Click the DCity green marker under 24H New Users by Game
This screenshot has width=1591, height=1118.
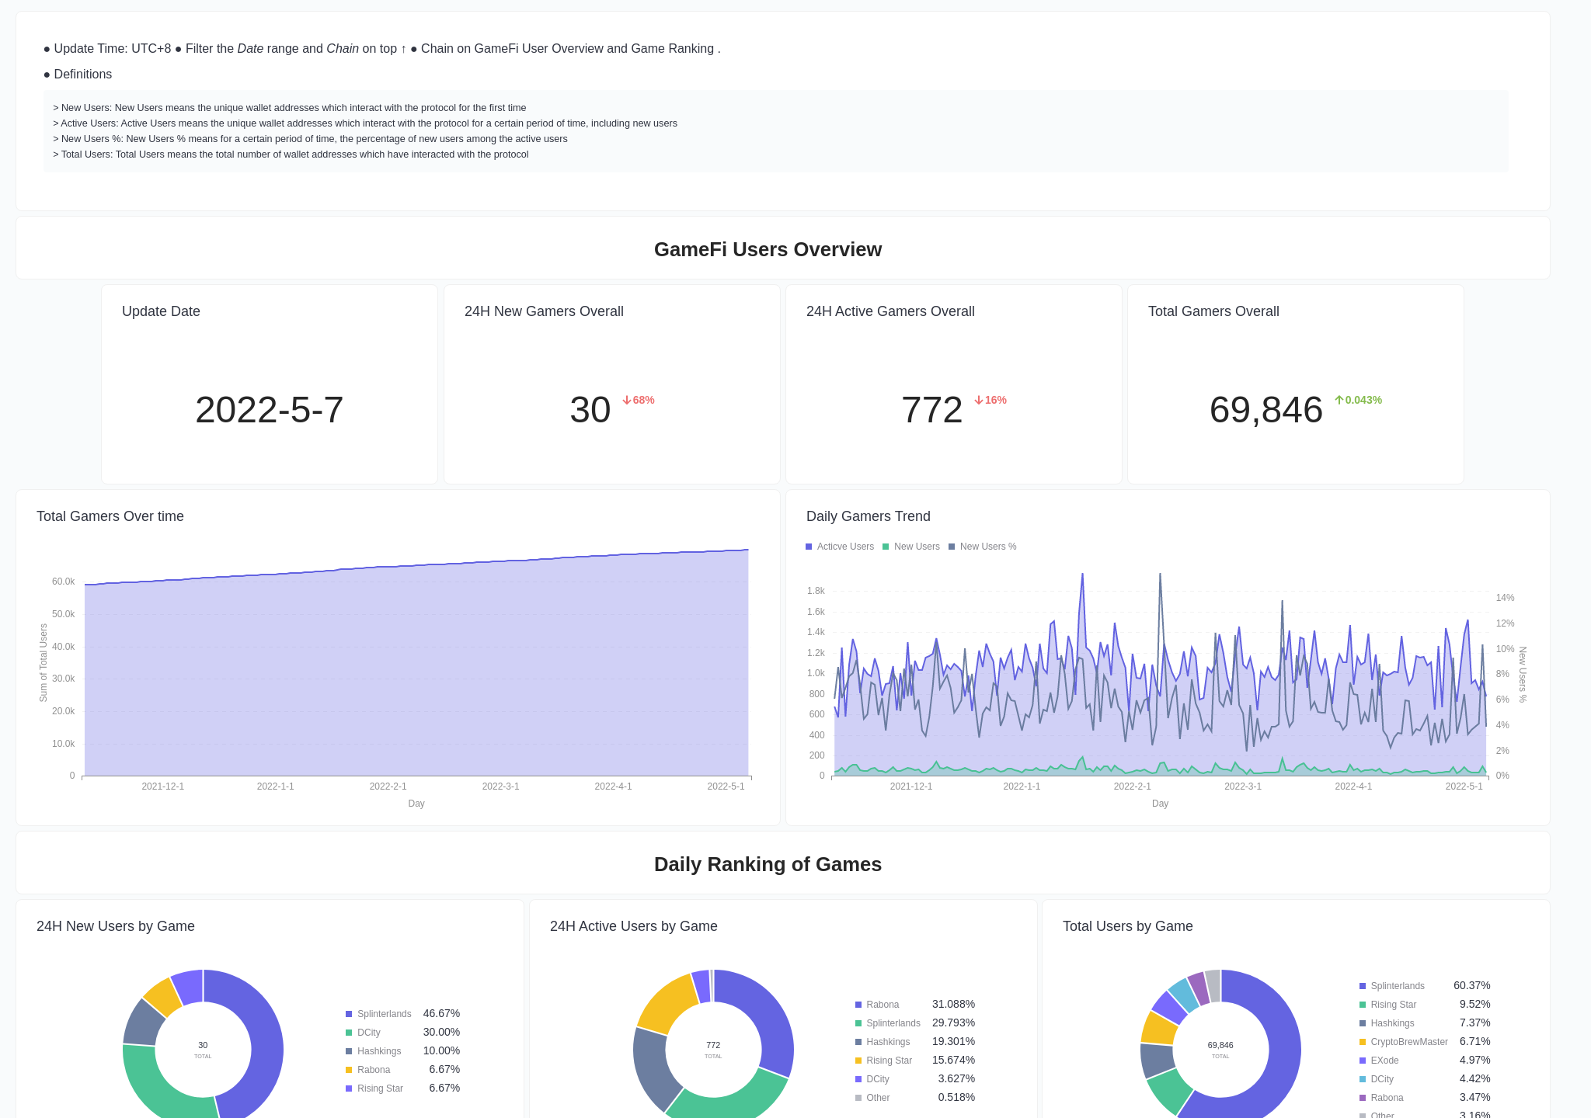(348, 1033)
